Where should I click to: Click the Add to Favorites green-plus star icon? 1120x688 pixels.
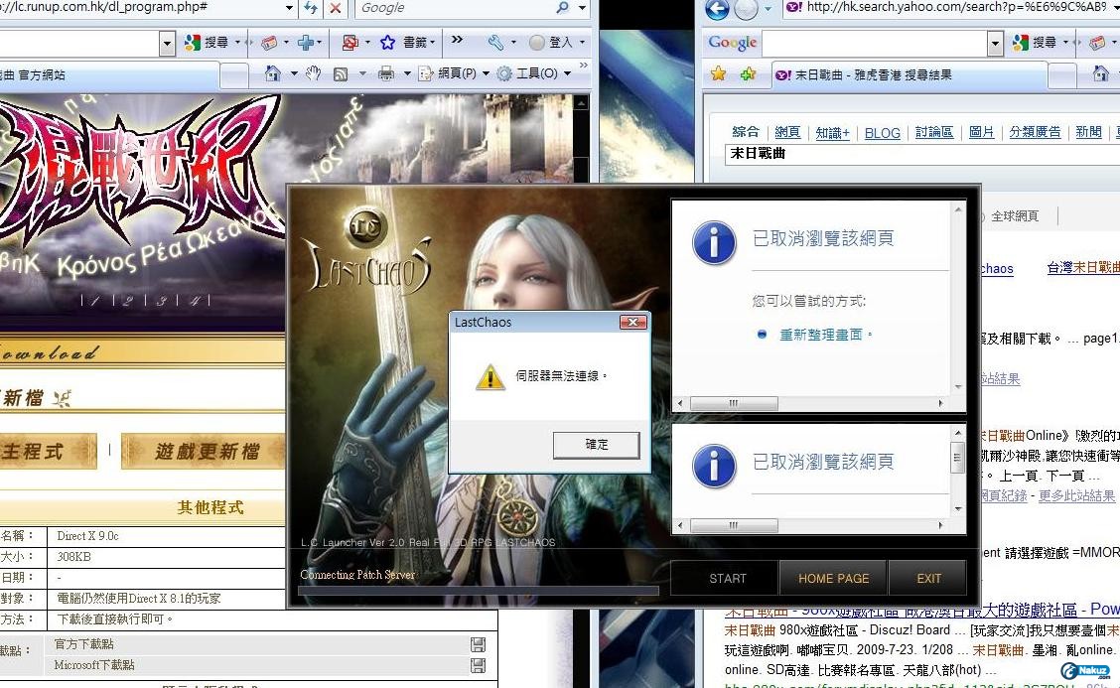pos(748,73)
